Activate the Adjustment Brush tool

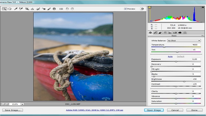[x=49, y=9]
